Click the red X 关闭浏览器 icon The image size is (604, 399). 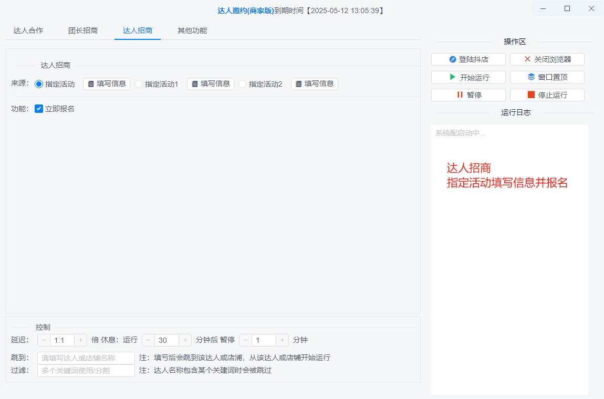pyautogui.click(x=527, y=59)
